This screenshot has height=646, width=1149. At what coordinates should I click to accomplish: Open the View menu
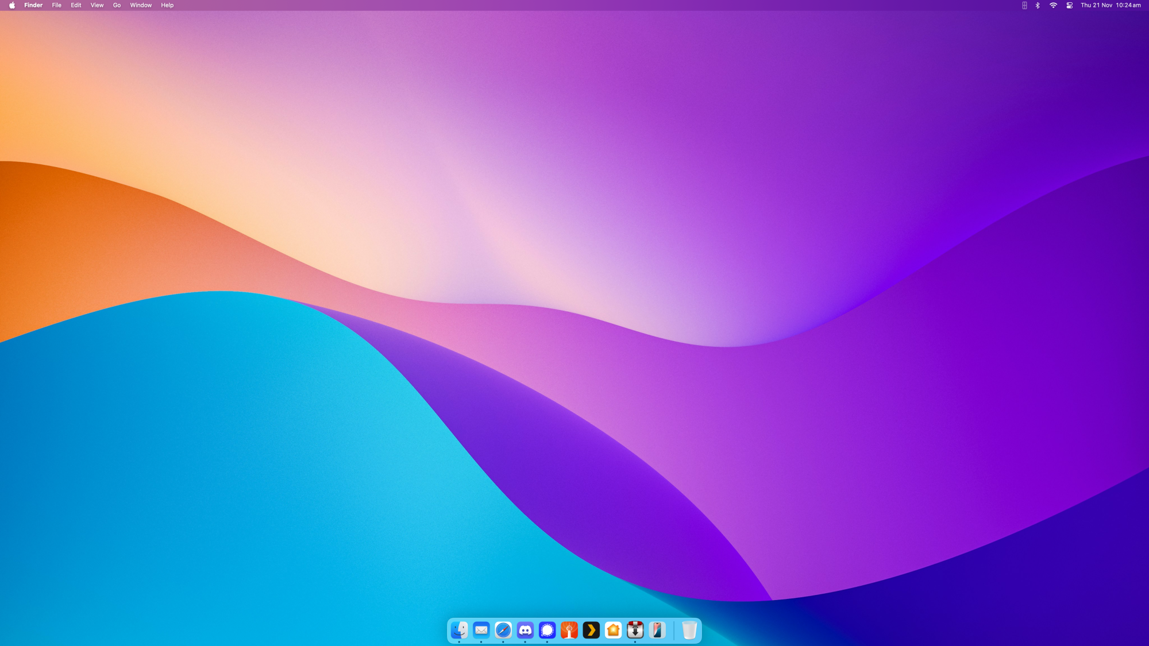pyautogui.click(x=97, y=5)
